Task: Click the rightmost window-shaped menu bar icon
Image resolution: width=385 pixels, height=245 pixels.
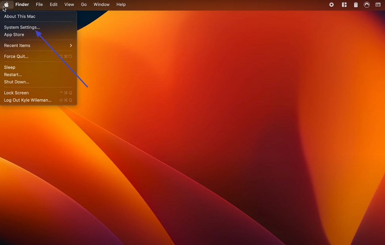Action: point(378,5)
